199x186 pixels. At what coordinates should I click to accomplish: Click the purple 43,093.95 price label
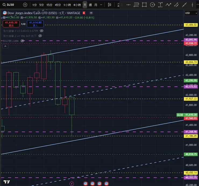coord(191,40)
